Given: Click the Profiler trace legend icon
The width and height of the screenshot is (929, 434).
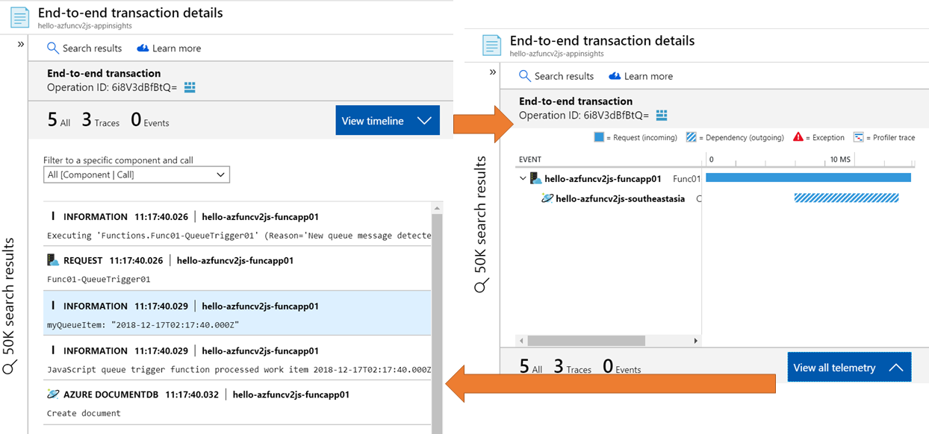Looking at the screenshot, I should 859,137.
